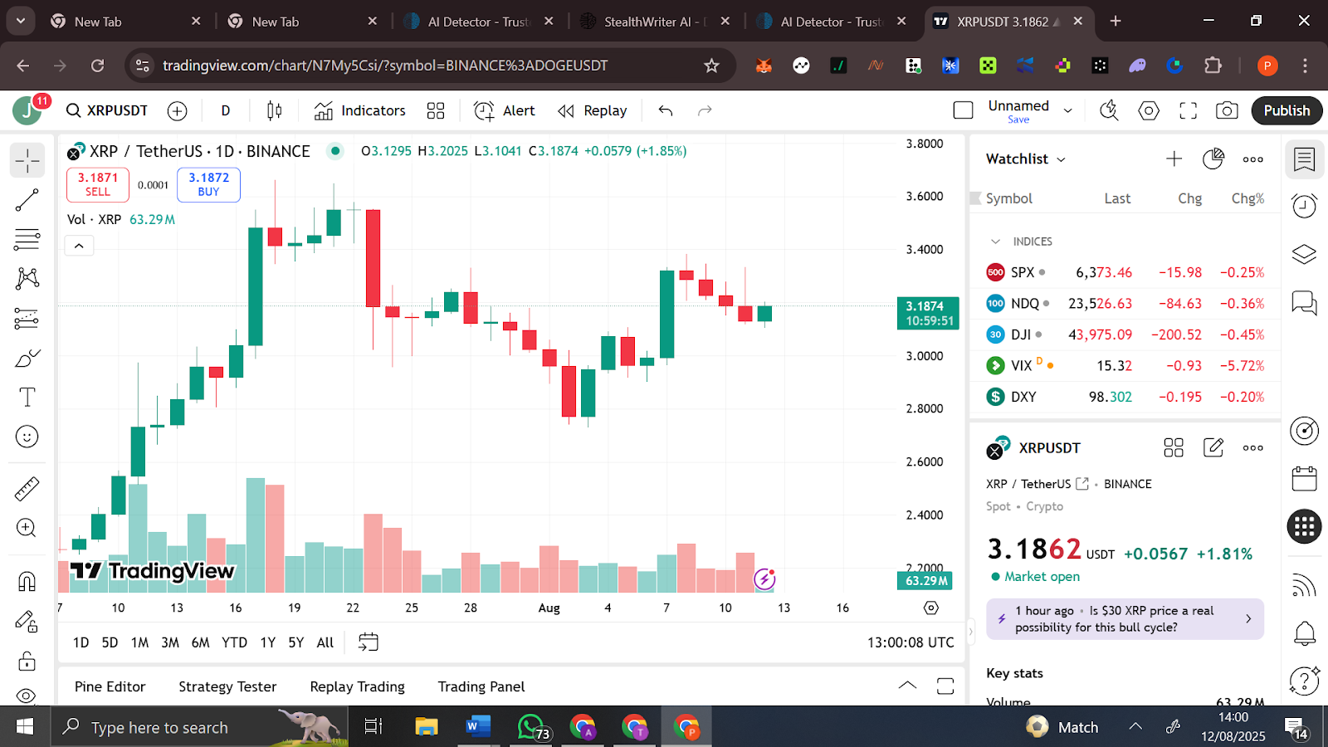Open the candlestick chart type selector

point(275,110)
